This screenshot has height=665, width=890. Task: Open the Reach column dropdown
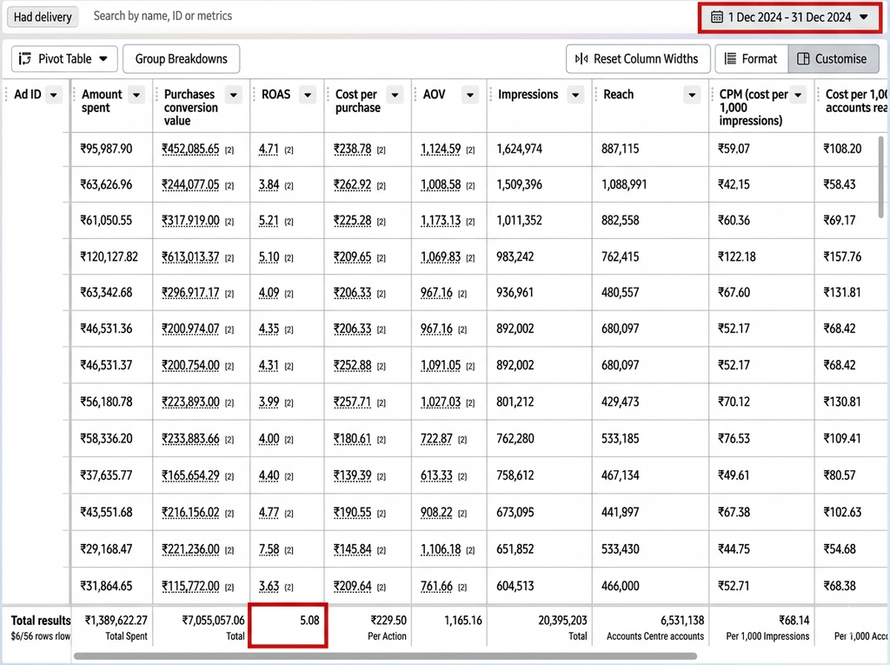pyautogui.click(x=692, y=95)
